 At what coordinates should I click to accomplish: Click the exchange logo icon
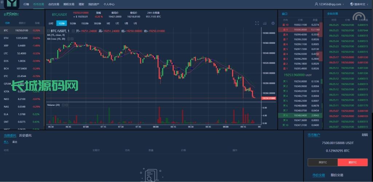pyautogui.click(x=11, y=4)
